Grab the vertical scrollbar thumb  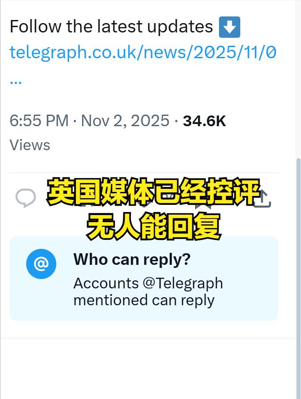coord(298,279)
